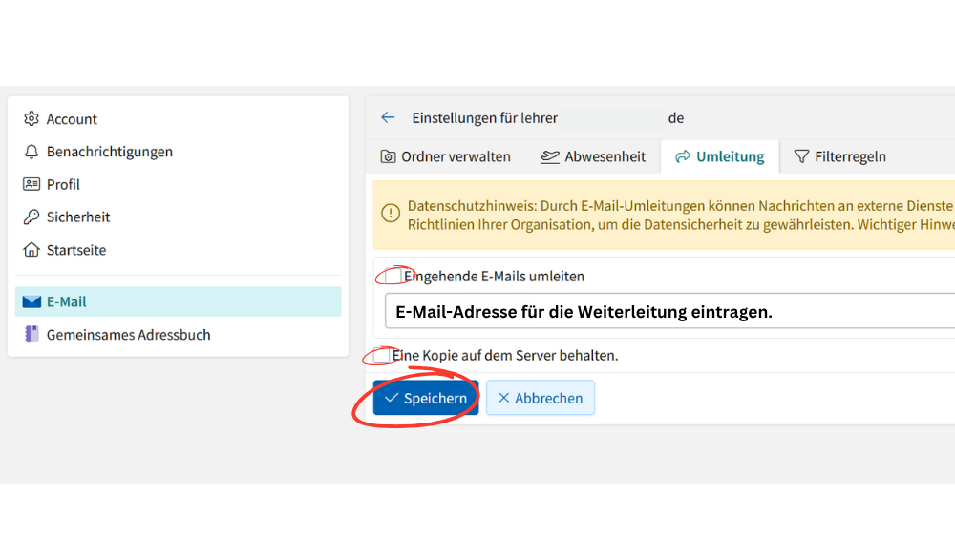Image resolution: width=955 pixels, height=537 pixels.
Task: Focus the Weiterleitung E-Mail-Adresse field
Action: tap(670, 311)
